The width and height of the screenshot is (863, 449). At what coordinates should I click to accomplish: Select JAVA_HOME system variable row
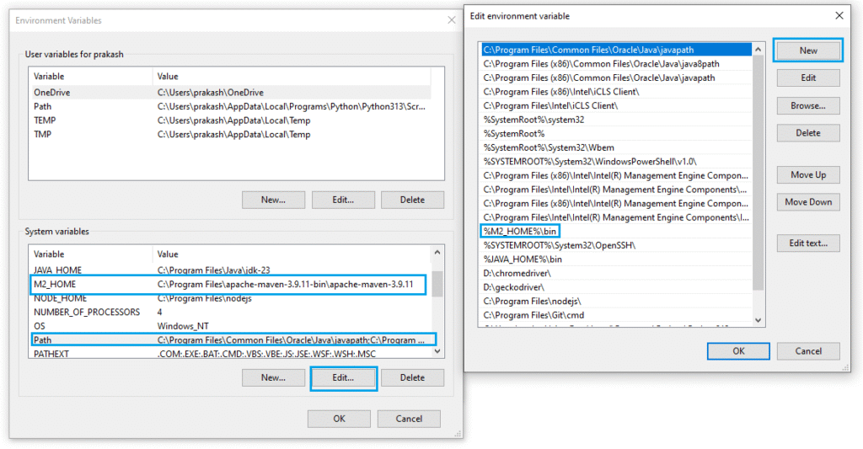(231, 270)
